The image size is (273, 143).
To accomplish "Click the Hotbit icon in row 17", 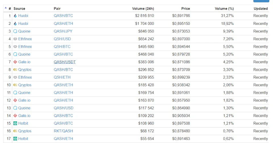I will pyautogui.click(x=15, y=138).
